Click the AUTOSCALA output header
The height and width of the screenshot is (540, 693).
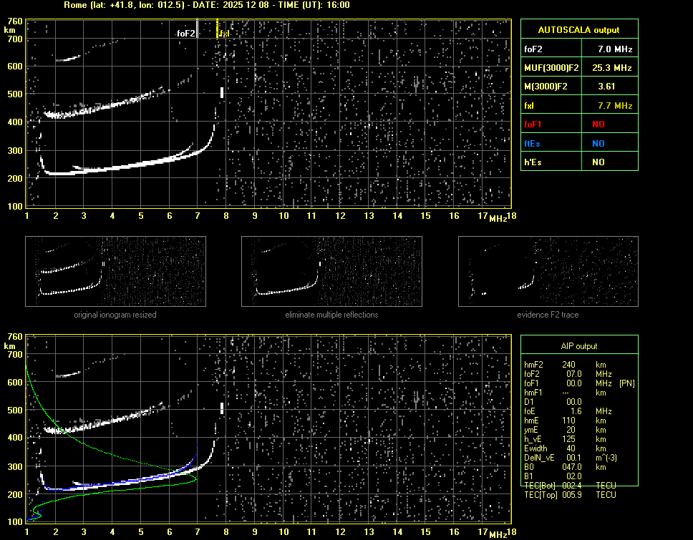pos(578,30)
